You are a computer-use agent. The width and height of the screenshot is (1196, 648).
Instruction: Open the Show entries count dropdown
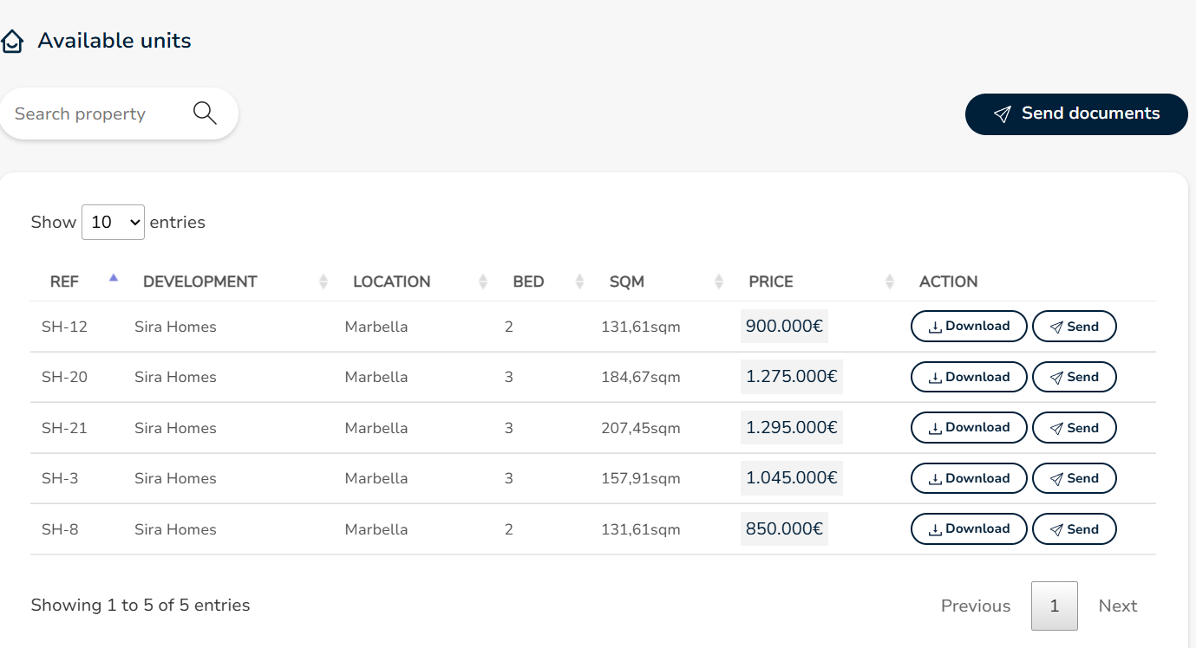113,223
